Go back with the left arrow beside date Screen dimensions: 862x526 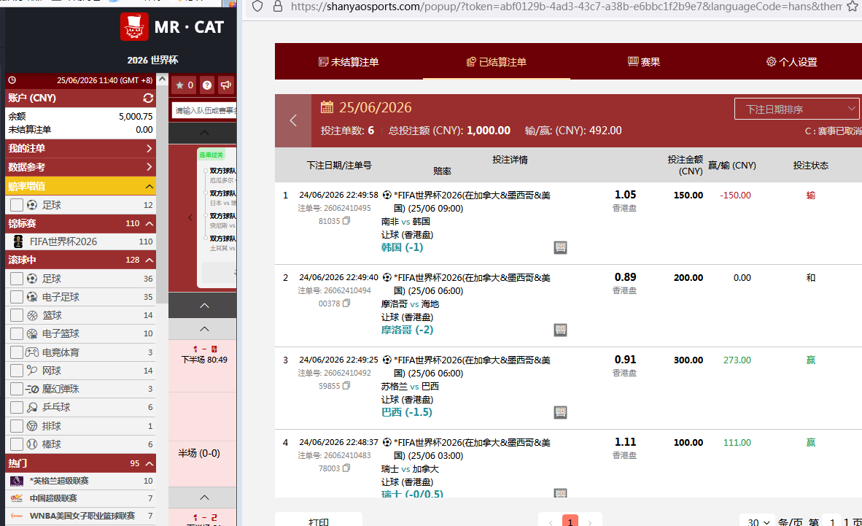click(x=293, y=120)
